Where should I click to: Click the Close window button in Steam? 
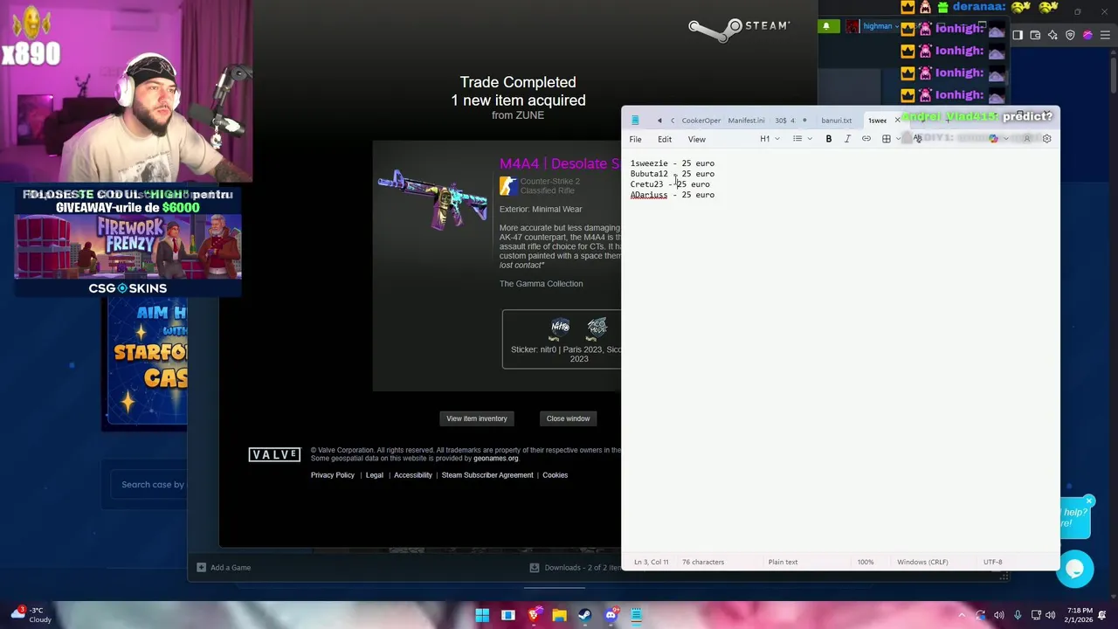tap(568, 418)
